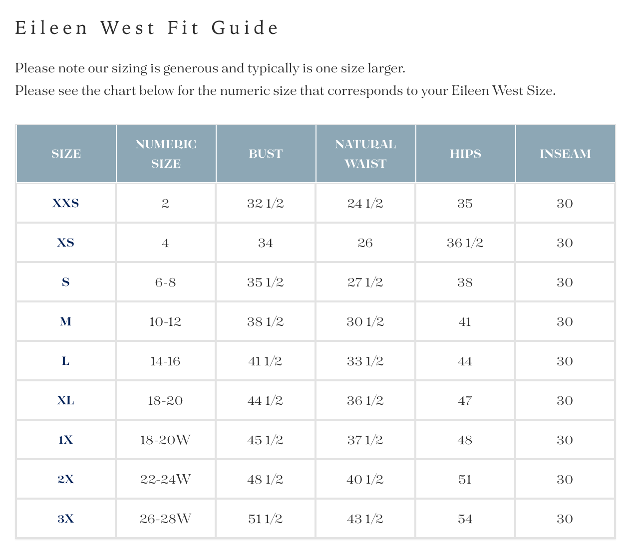Select the 3X size label
The width and height of the screenshot is (629, 559).
tap(66, 519)
